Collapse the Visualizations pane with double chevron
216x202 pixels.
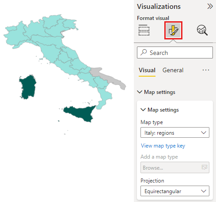click(210, 6)
